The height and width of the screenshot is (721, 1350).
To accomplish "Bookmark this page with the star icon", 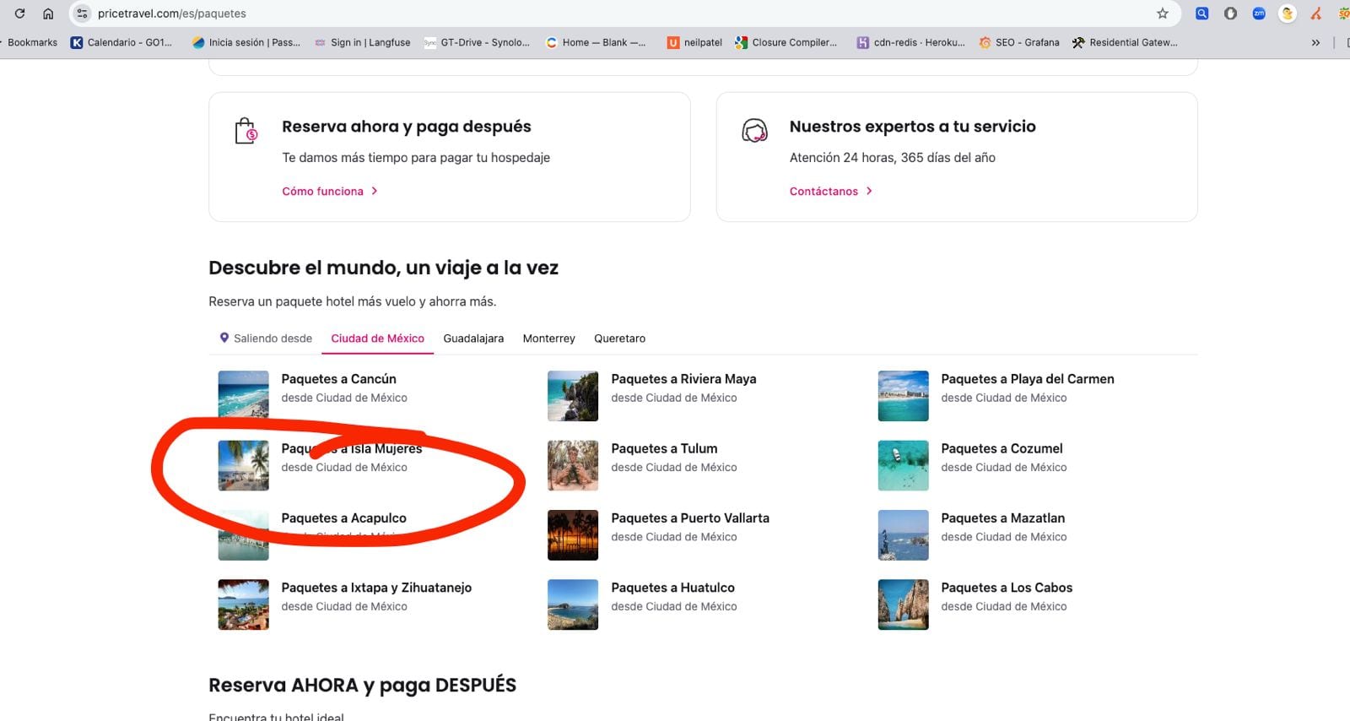I will pyautogui.click(x=1163, y=14).
